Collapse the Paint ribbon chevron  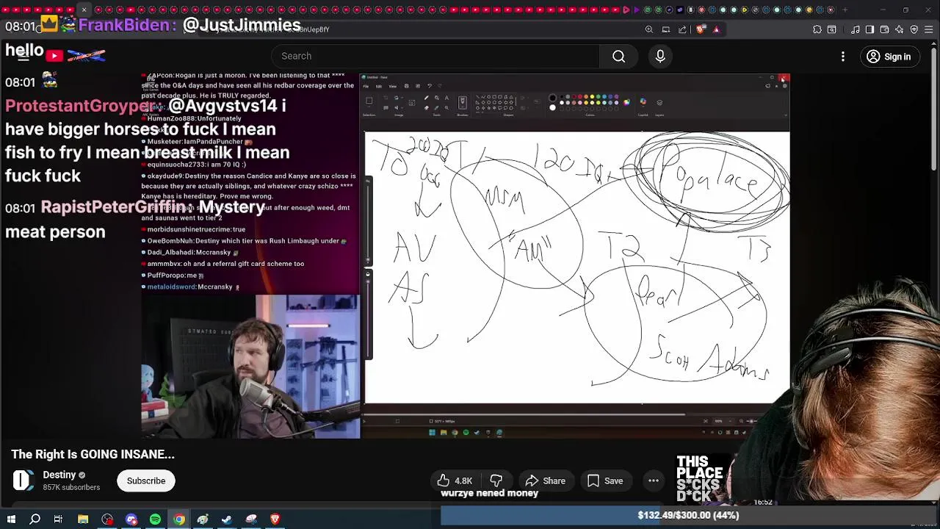(784, 114)
